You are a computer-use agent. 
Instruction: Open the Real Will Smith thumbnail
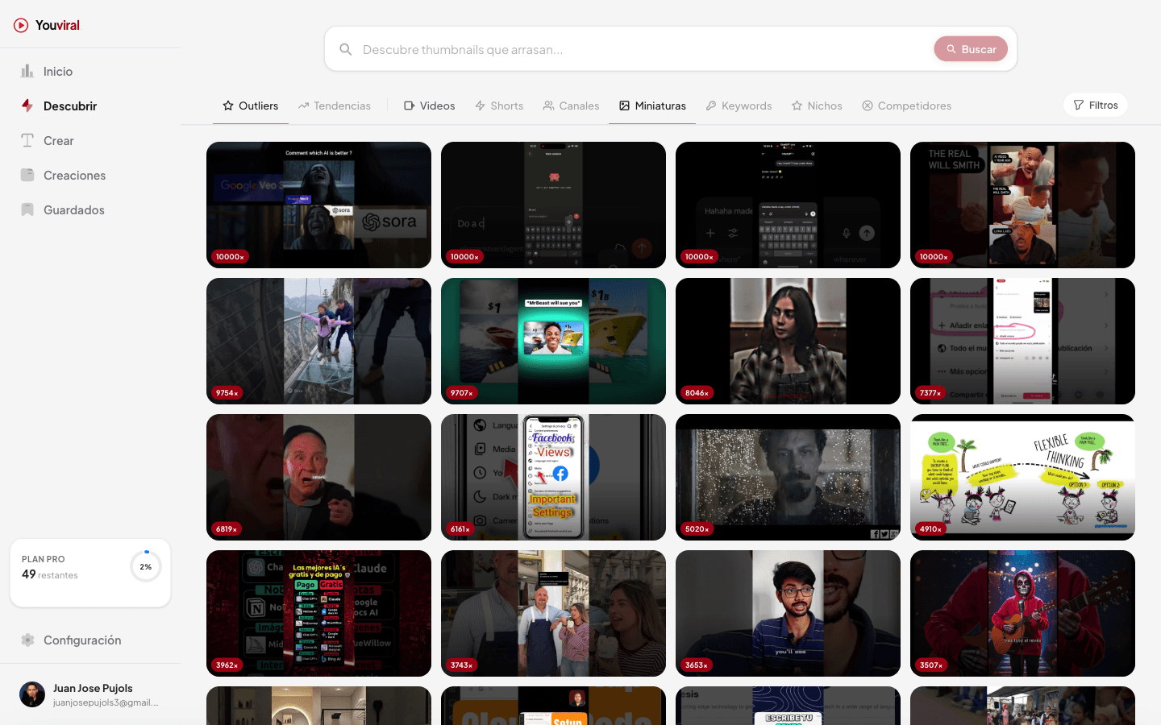tap(1022, 205)
